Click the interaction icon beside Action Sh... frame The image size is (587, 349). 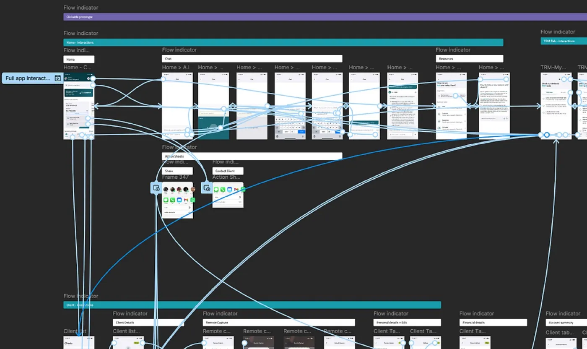point(207,188)
